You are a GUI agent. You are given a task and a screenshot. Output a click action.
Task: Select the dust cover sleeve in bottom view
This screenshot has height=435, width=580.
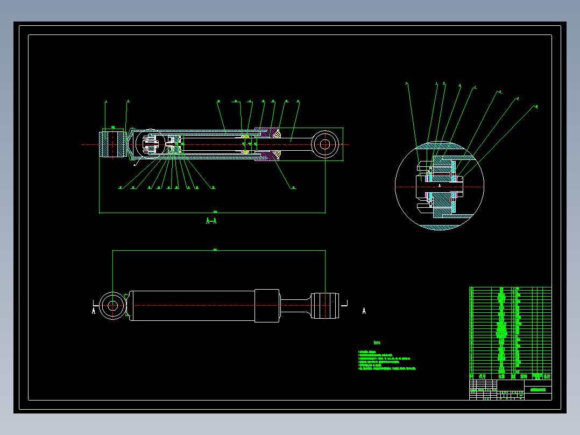click(267, 306)
